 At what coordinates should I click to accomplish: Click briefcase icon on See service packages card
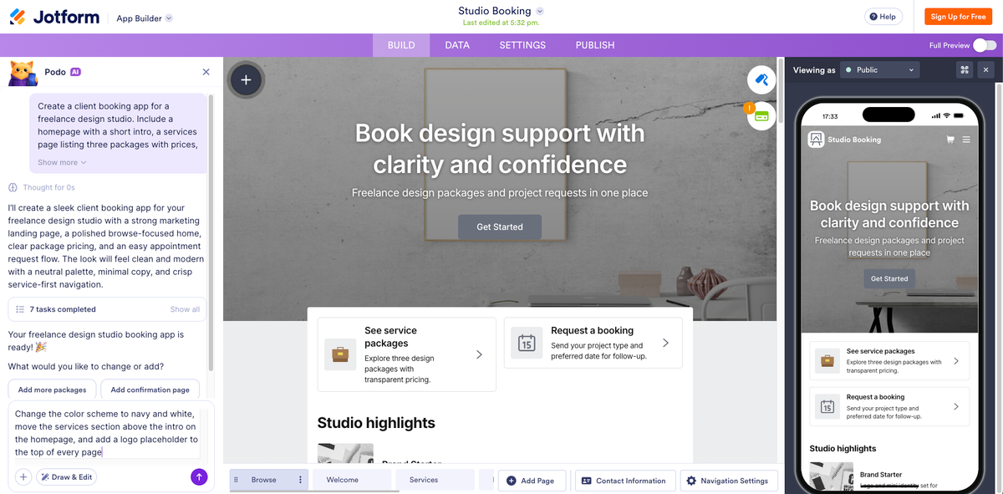tap(340, 354)
